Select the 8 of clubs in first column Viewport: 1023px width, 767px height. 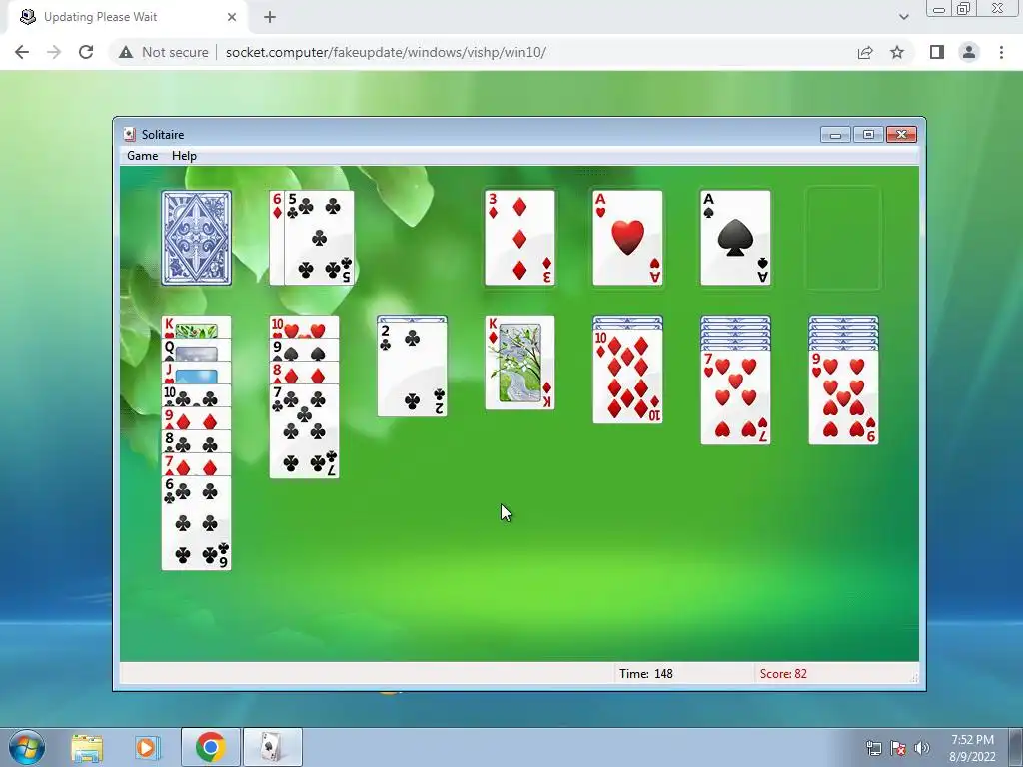[197, 441]
